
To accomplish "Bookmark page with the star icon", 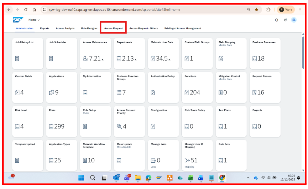I will point(257,10).
